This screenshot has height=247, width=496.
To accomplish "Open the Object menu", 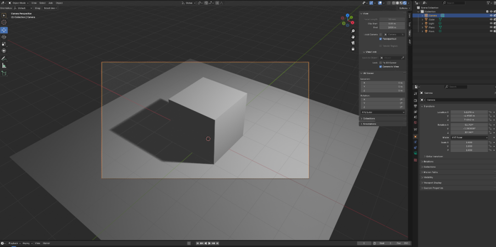I will [59, 3].
